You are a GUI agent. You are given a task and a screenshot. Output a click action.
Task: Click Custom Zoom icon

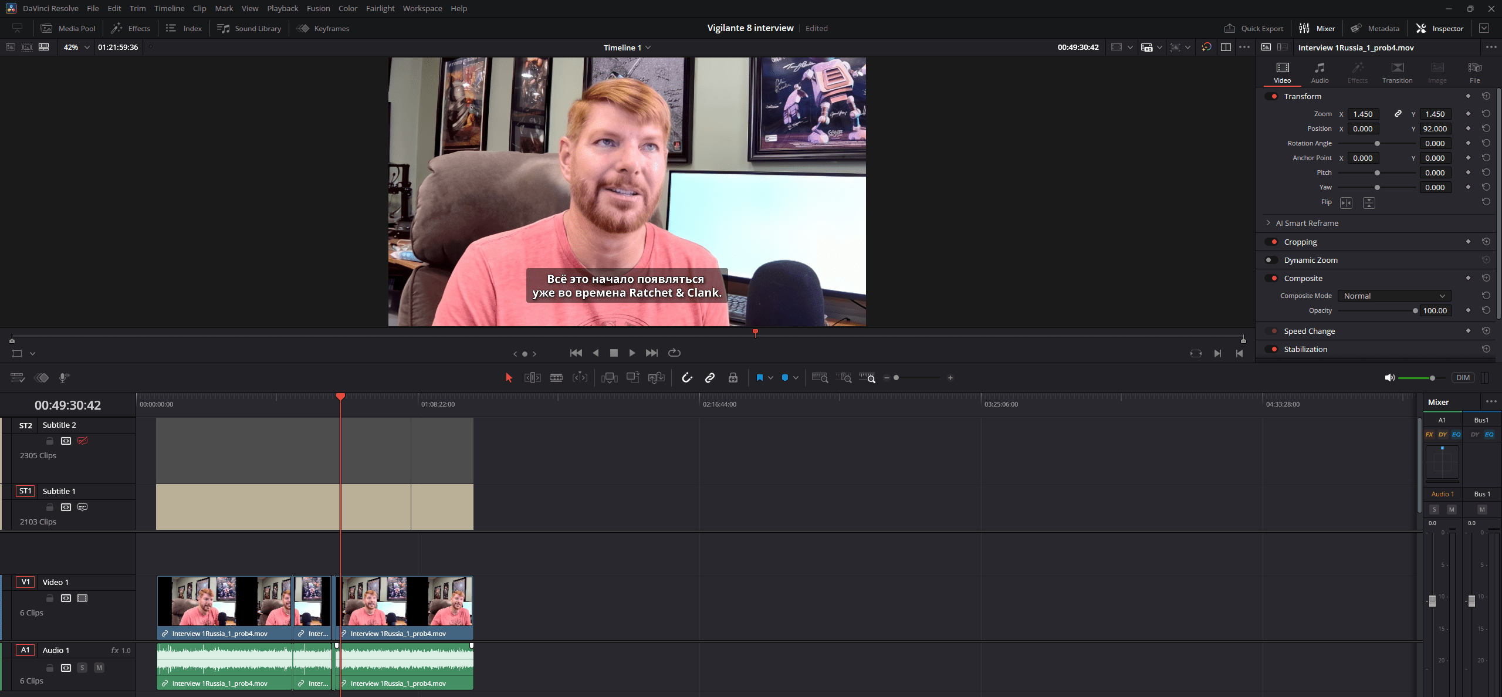coord(867,378)
